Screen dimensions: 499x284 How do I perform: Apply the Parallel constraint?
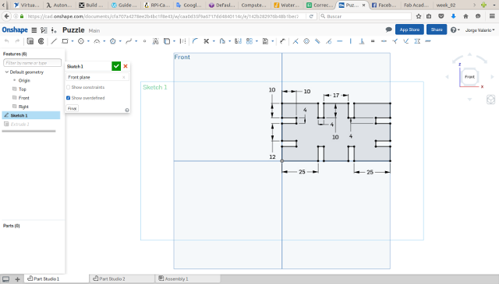click(x=317, y=41)
